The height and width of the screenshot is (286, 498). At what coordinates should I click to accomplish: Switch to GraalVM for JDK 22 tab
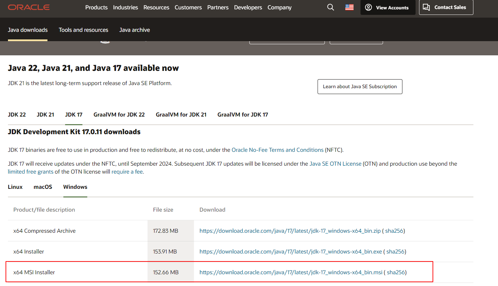click(x=119, y=114)
